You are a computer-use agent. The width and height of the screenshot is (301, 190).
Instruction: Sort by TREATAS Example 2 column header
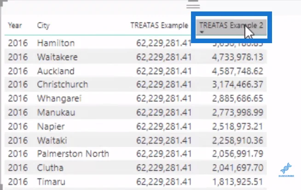pyautogui.click(x=231, y=25)
